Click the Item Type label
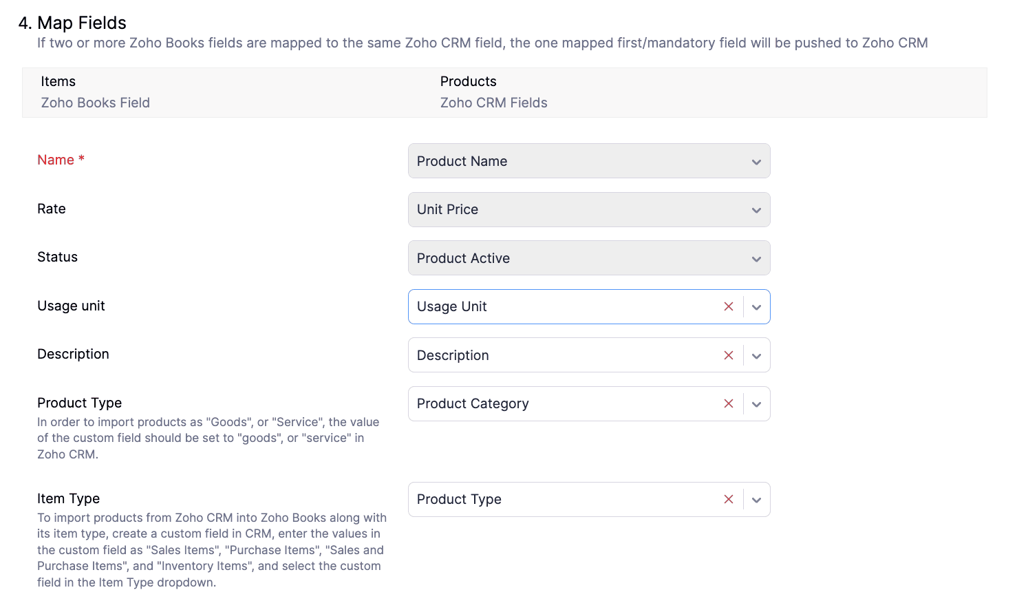This screenshot has height=612, width=1028. point(68,498)
